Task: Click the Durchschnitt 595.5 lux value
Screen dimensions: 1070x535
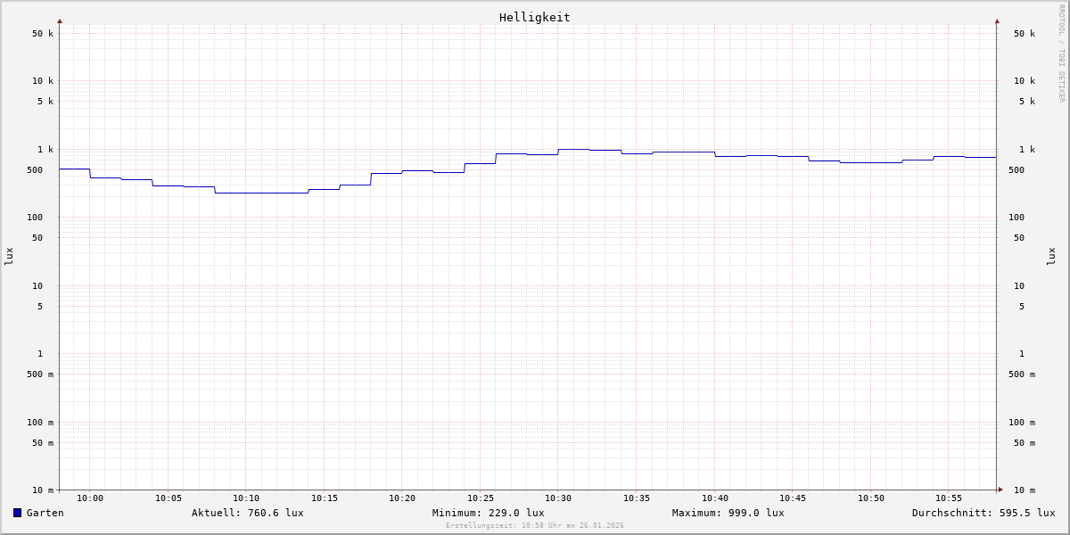Action: (983, 513)
